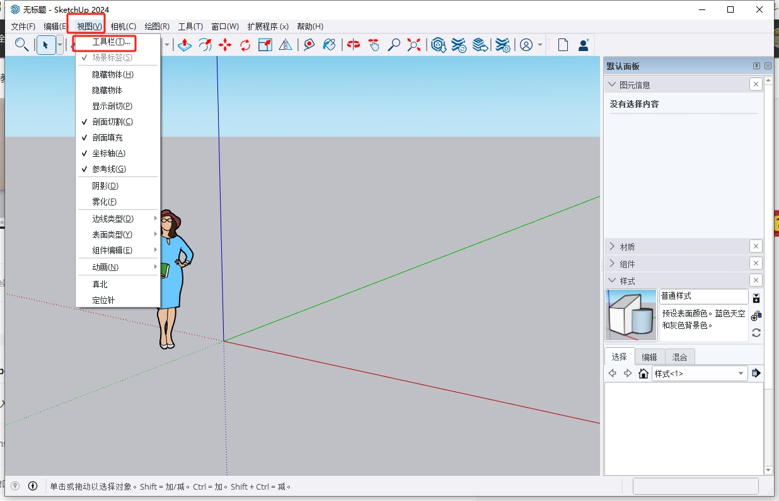Click the info circle icon in status bar
Viewport: 779px width, 501px height.
click(33, 486)
